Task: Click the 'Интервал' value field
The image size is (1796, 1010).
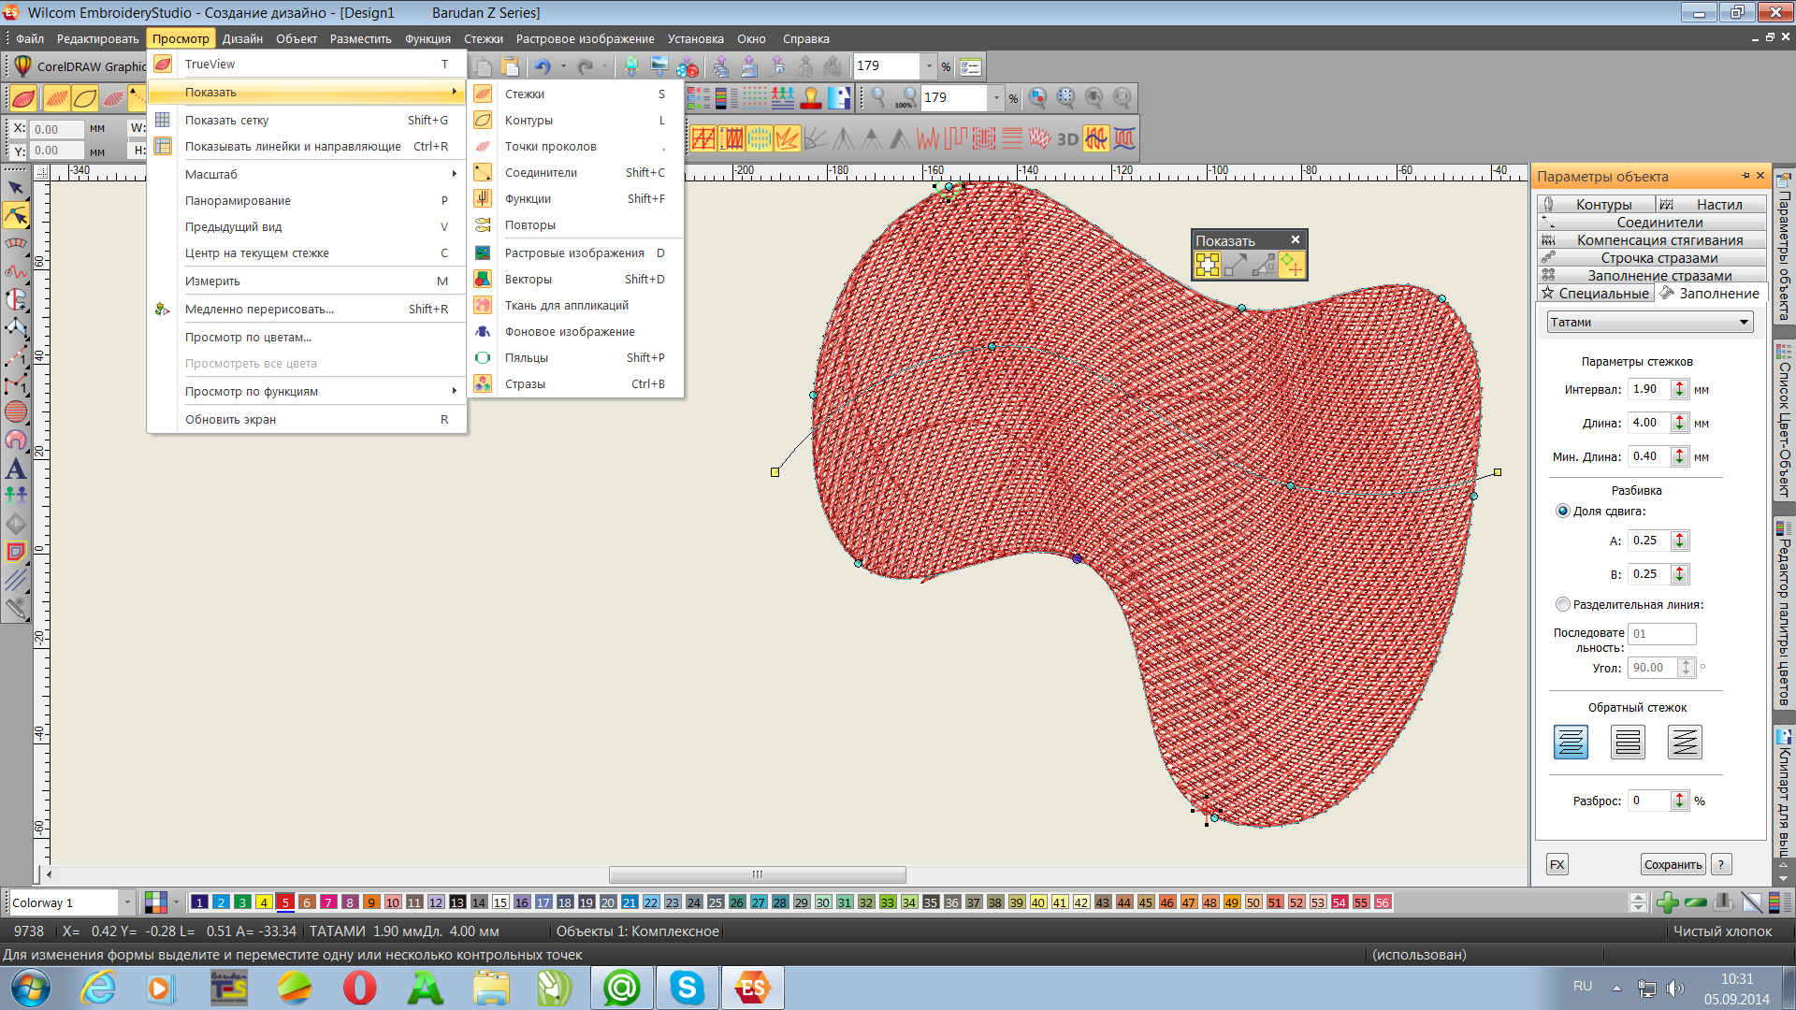Action: point(1648,389)
